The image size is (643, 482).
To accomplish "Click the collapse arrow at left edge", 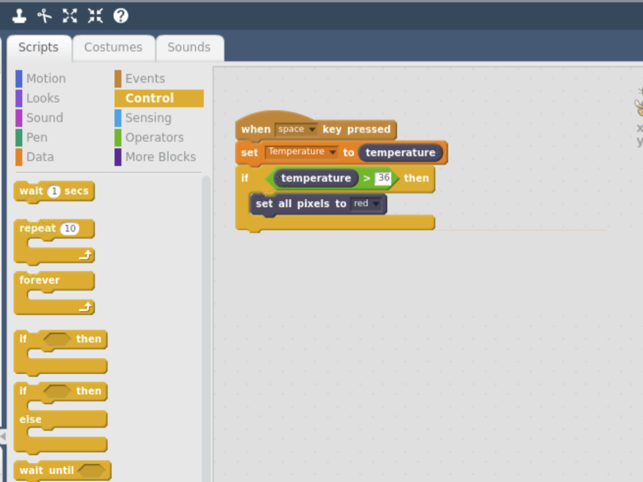I will [x=3, y=437].
